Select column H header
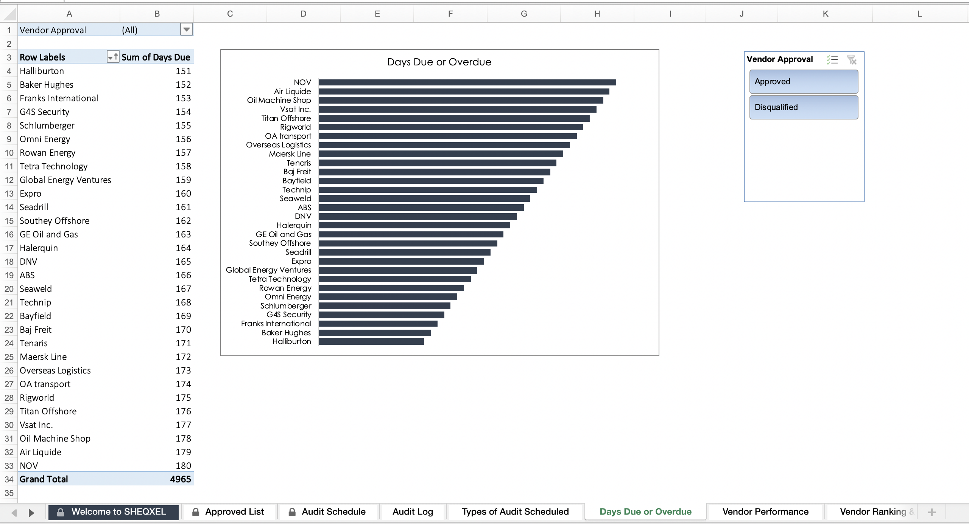969x524 pixels. coord(597,14)
